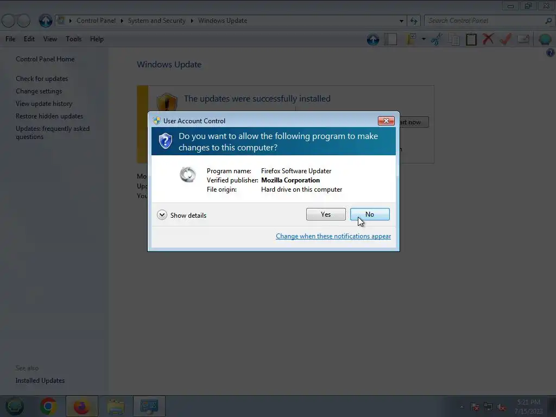Open the Windows Start button

(14, 406)
